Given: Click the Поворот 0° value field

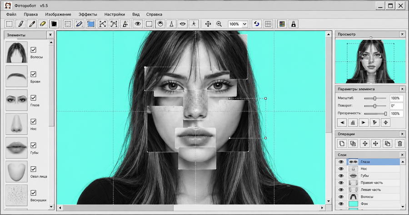Looking at the screenshot, I should click(396, 106).
